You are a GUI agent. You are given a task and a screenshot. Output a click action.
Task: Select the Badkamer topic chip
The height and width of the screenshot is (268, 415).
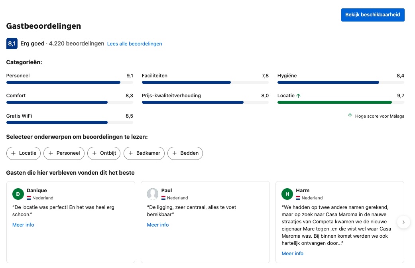pos(144,153)
